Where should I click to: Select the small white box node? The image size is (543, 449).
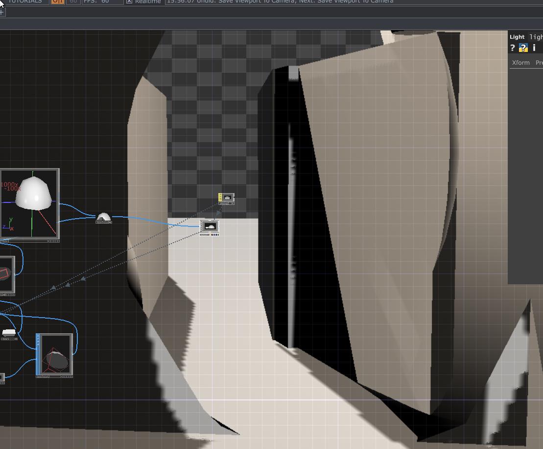point(9,334)
